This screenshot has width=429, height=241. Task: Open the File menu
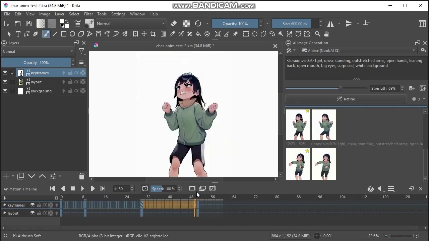point(7,14)
